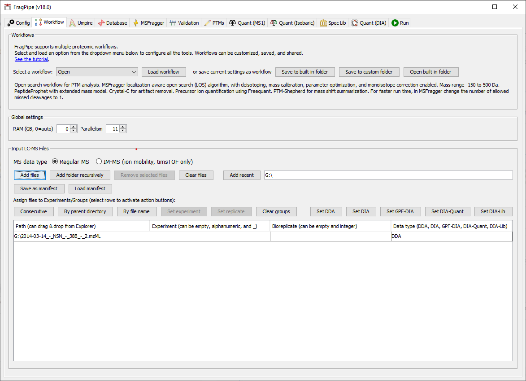Click the Save as manifest button
Viewport: 526px width, 381px height.
click(39, 188)
